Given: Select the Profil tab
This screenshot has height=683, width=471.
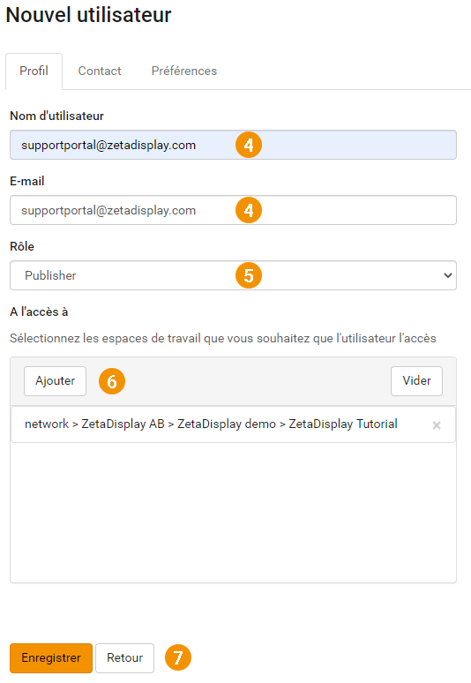Looking at the screenshot, I should tap(34, 71).
